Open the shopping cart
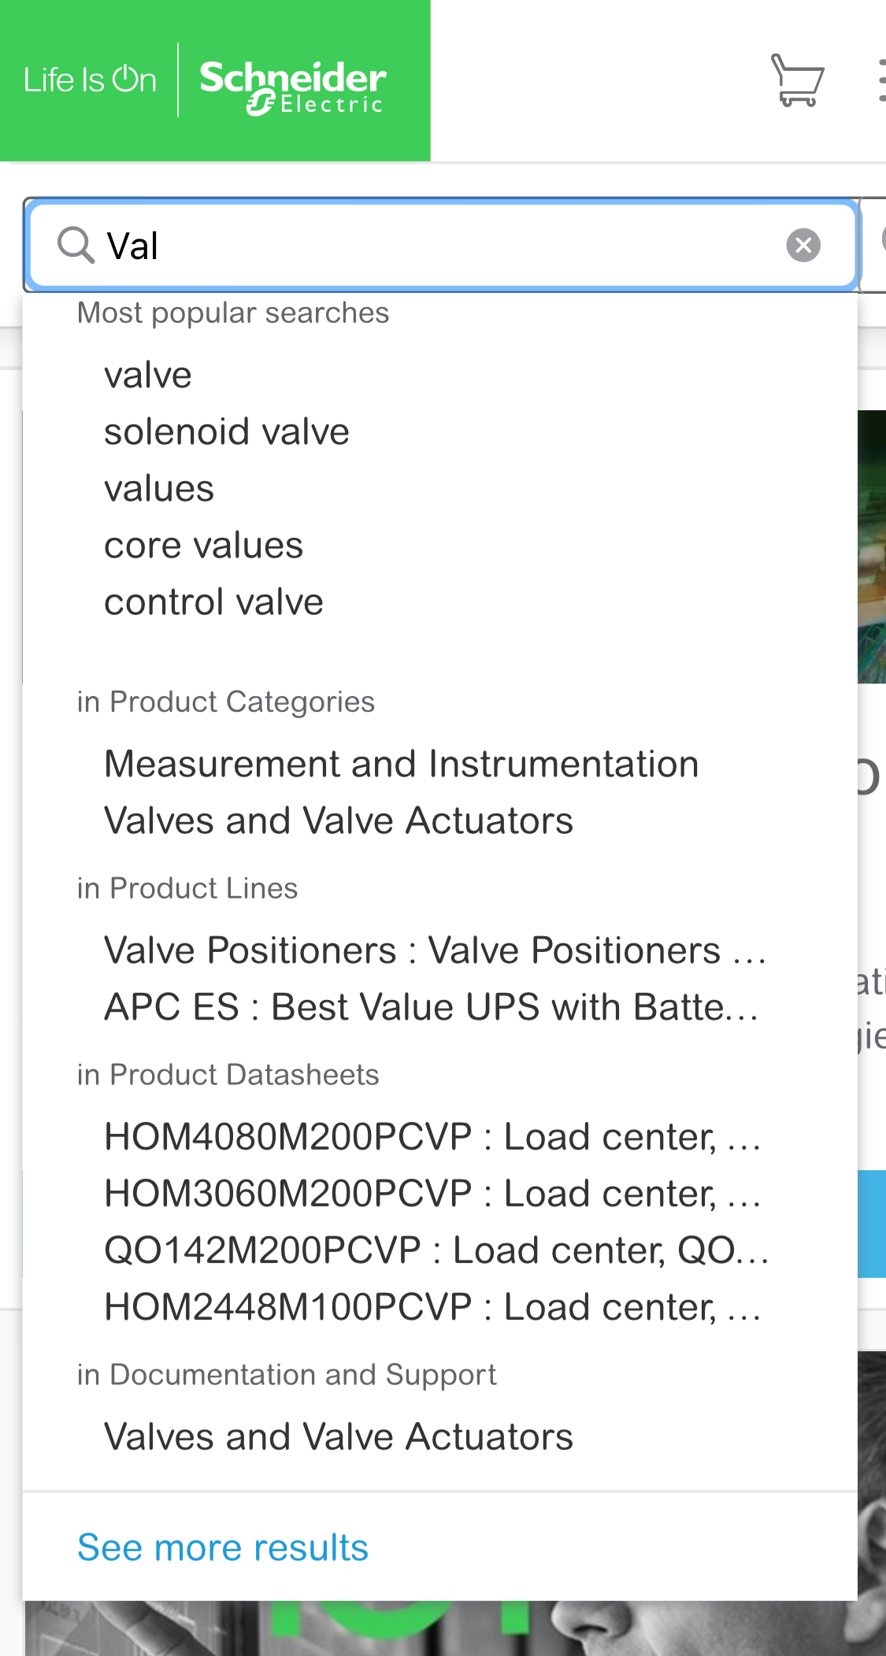886x1656 pixels. pos(796,81)
